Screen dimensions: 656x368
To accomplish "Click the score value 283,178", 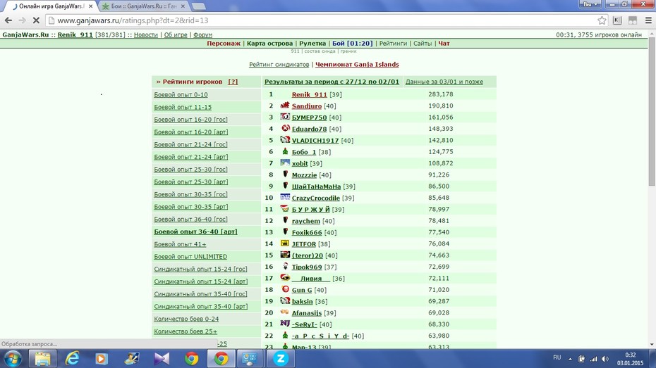I will [x=441, y=94].
